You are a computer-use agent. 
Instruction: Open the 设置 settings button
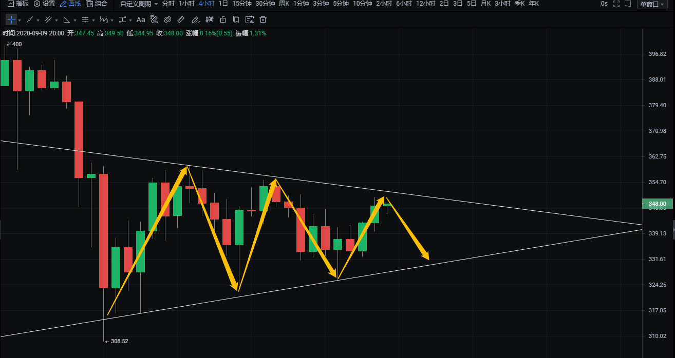pos(44,4)
